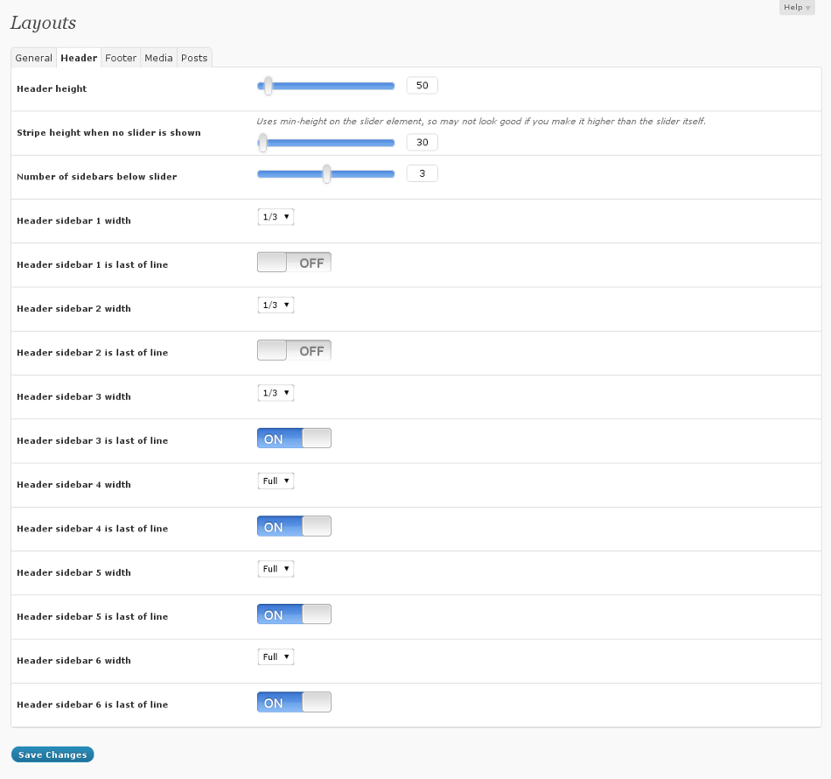Viewport: 831px width, 779px height.
Task: Open Header sidebar 1 width dropdown
Action: click(x=276, y=217)
